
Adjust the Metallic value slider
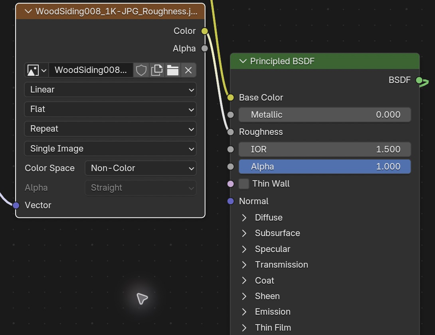[x=325, y=115]
